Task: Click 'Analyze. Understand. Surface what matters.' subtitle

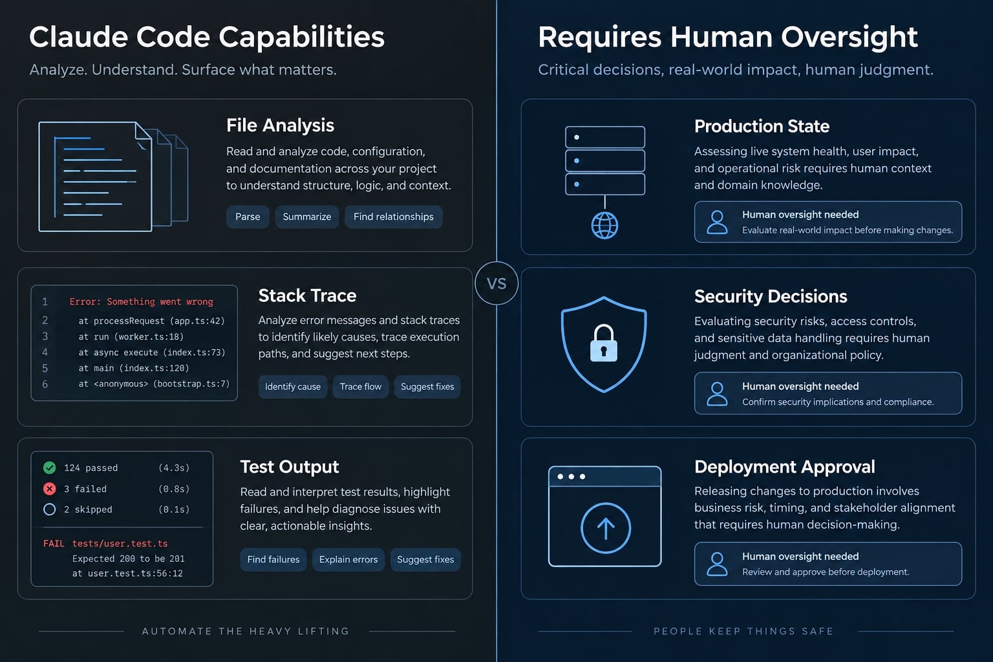Action: (x=183, y=70)
